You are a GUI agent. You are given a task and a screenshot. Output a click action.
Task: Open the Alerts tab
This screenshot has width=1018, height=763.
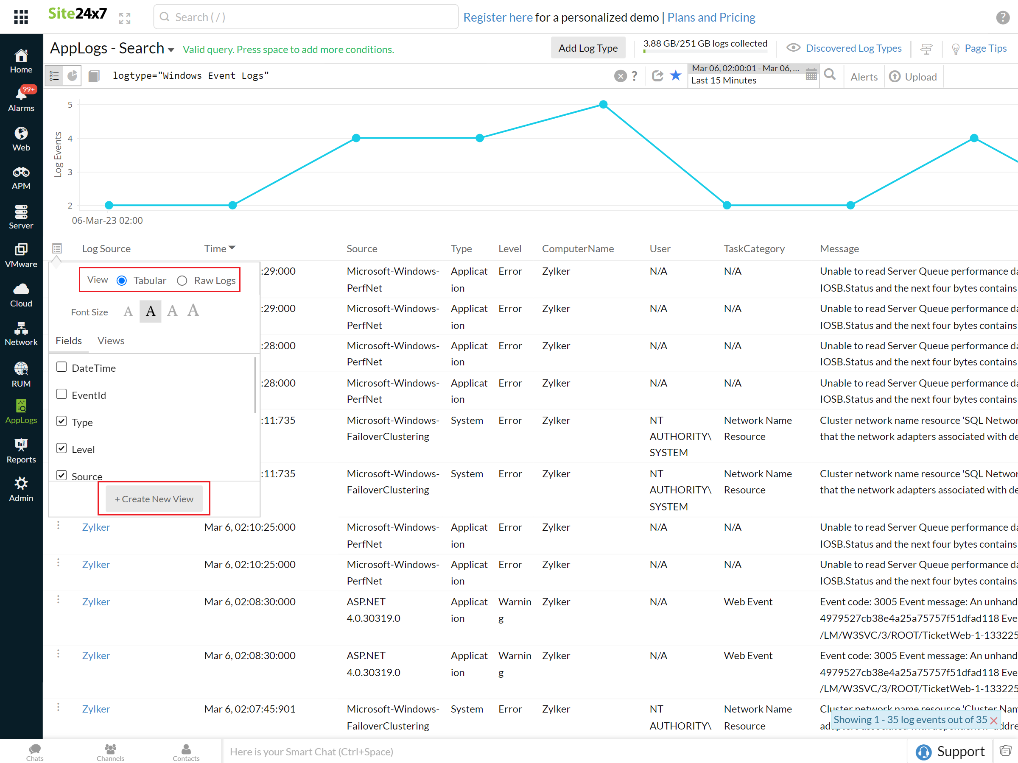pyautogui.click(x=863, y=77)
